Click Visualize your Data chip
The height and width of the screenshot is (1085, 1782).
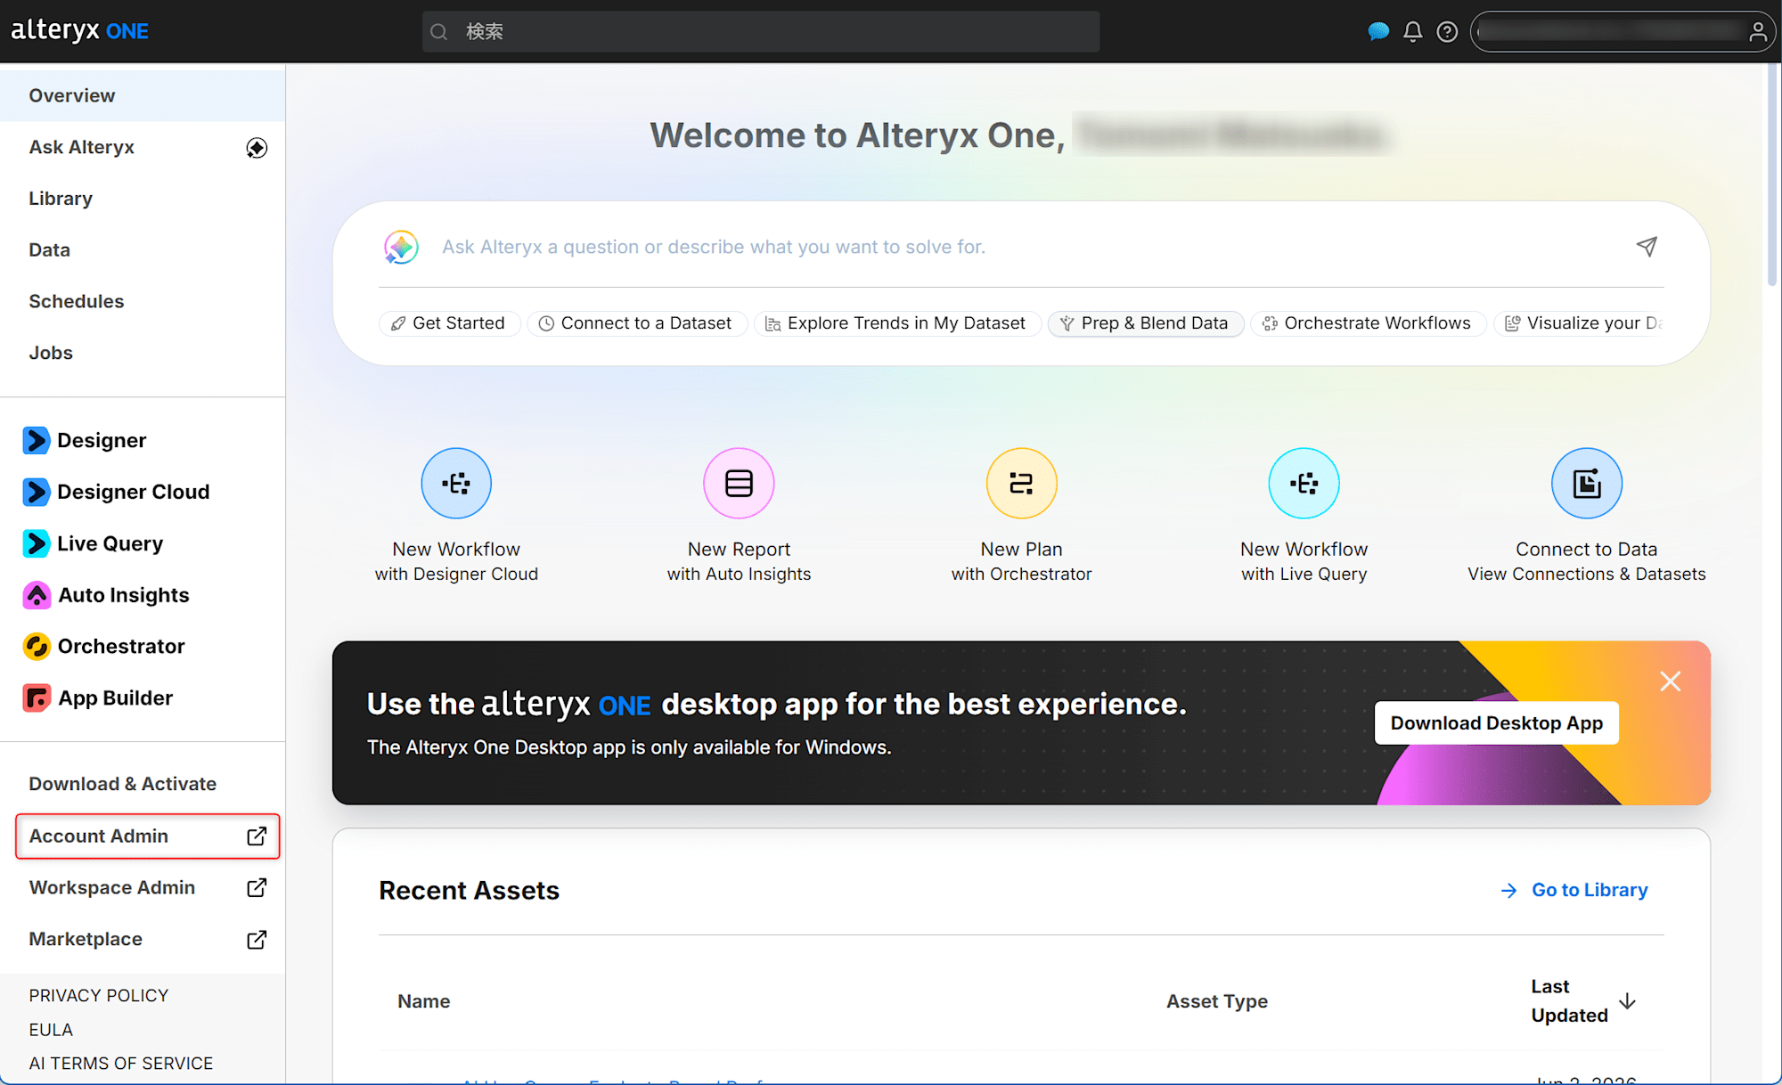1581,323
